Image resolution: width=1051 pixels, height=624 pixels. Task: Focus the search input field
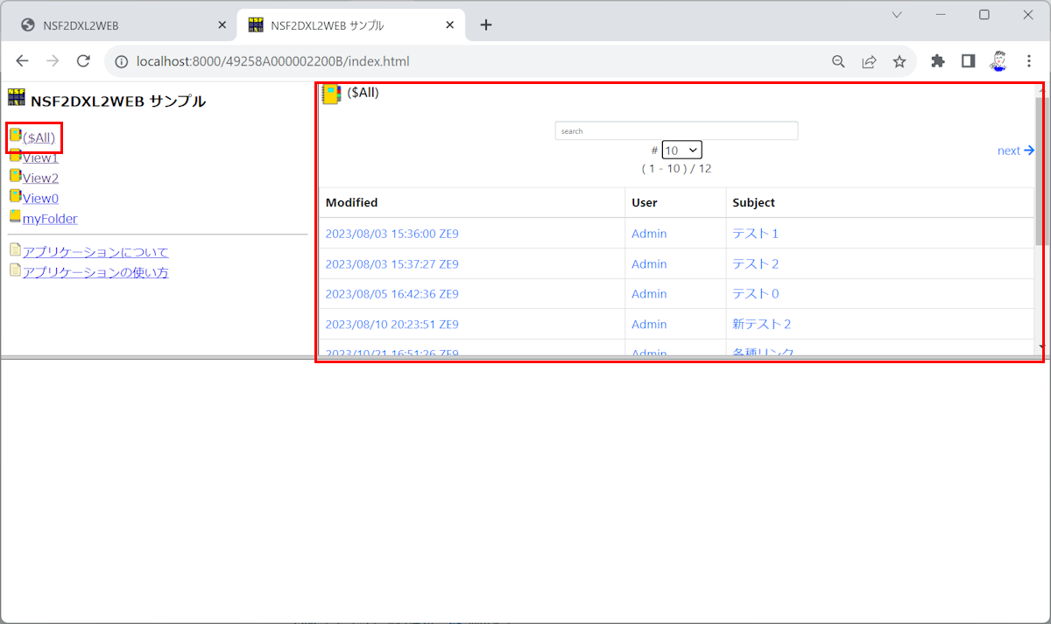(x=676, y=130)
